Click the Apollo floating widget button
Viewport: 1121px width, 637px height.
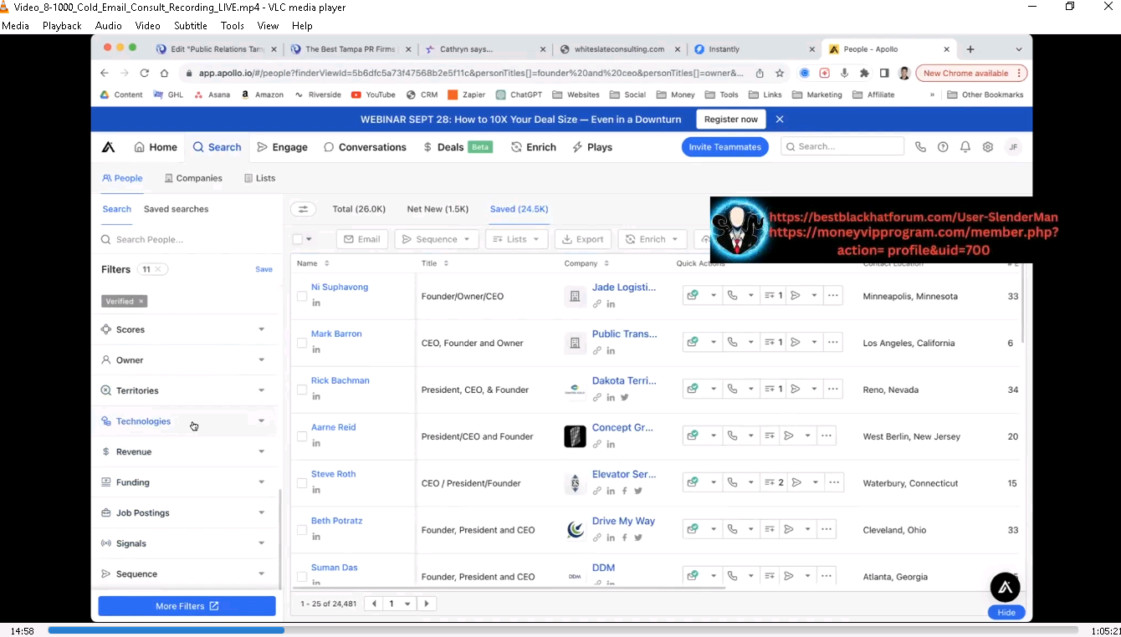(1006, 588)
